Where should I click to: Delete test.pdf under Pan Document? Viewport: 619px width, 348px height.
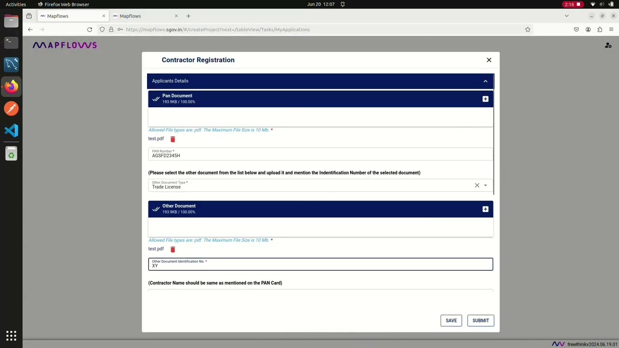tap(173, 139)
